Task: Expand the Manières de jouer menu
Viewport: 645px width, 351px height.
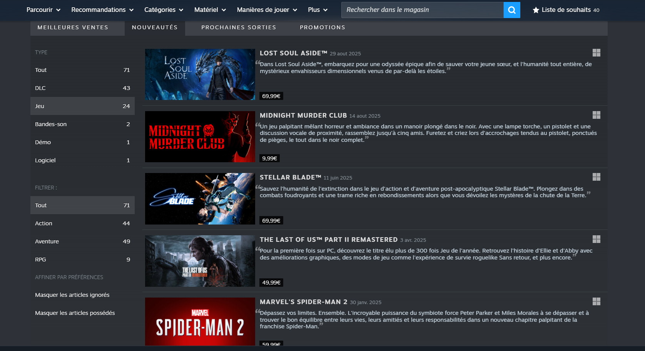Action: click(x=267, y=10)
